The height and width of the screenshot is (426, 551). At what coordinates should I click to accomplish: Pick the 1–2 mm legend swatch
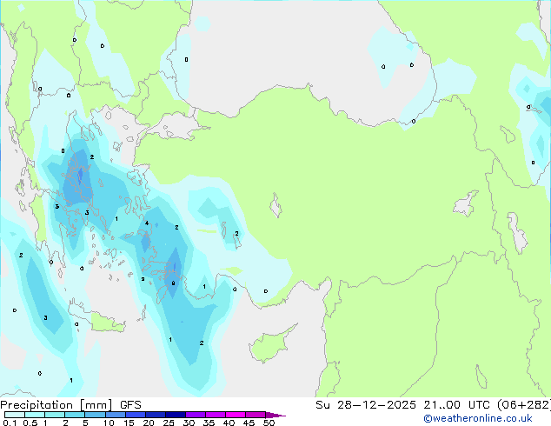click(x=55, y=415)
